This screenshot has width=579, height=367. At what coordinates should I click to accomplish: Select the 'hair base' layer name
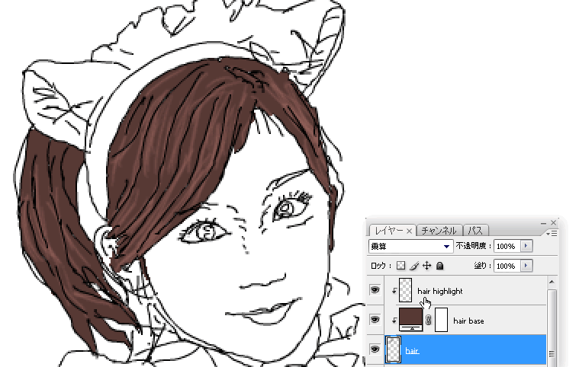point(468,321)
